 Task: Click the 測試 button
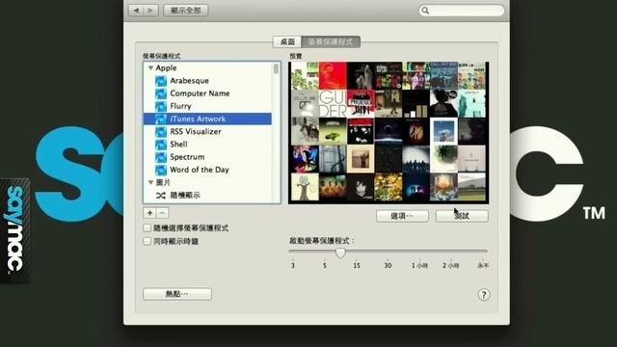click(x=462, y=216)
